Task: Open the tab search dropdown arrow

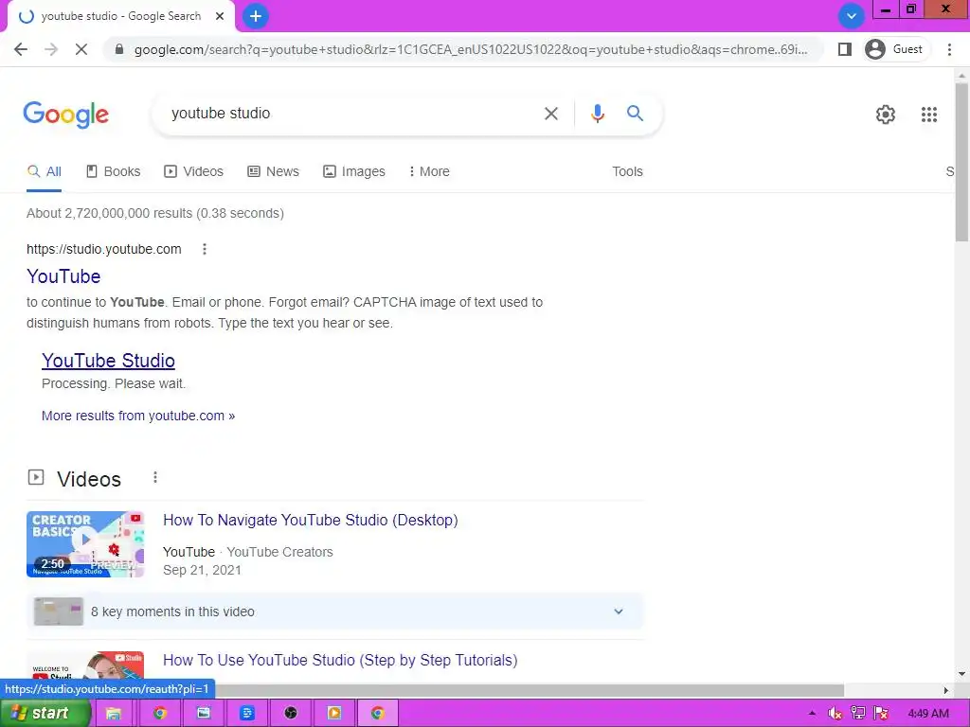Action: point(852,16)
